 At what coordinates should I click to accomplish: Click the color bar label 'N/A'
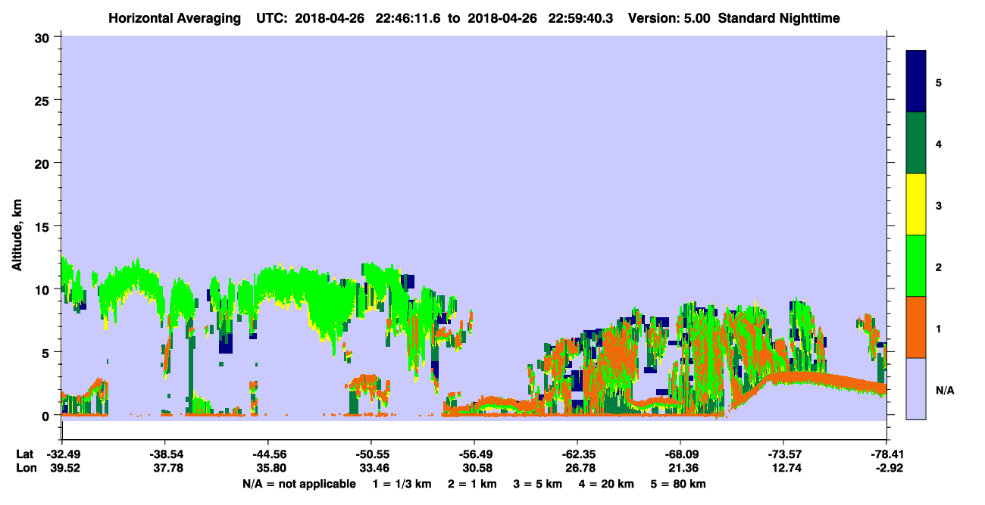pyautogui.click(x=944, y=390)
